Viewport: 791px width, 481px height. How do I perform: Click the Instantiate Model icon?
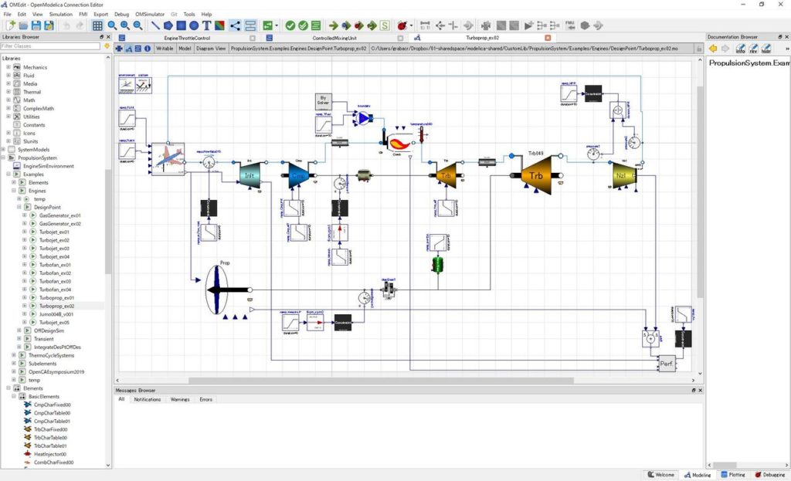[x=315, y=24]
